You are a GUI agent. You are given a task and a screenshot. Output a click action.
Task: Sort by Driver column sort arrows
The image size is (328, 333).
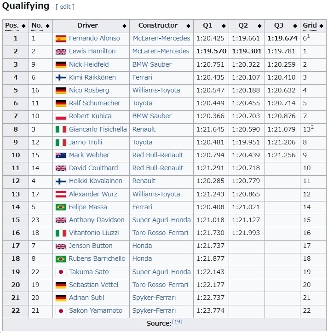click(124, 26)
